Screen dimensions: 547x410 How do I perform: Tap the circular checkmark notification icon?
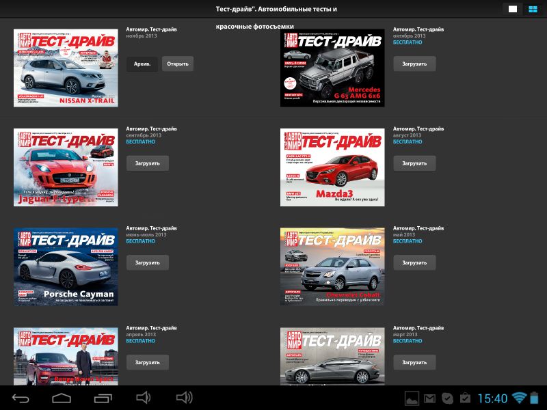click(447, 398)
